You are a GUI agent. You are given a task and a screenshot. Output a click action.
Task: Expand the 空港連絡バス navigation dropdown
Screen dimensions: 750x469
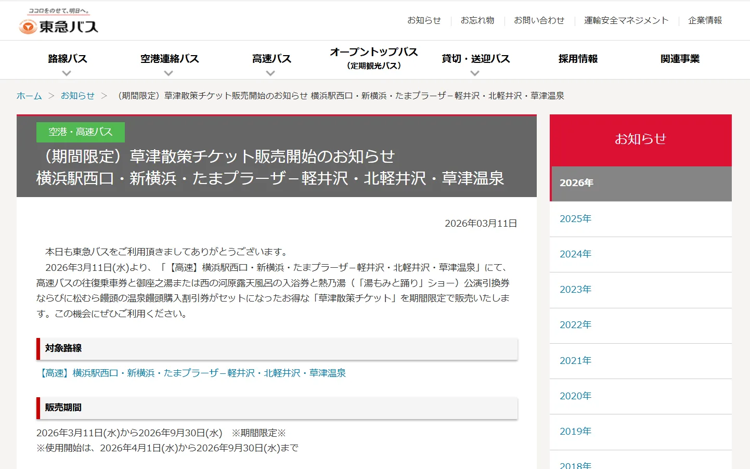click(x=169, y=59)
